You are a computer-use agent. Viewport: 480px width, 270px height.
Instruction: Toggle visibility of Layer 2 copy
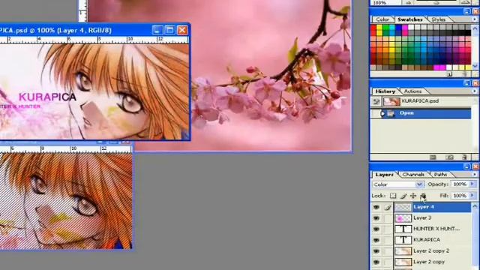pos(376,262)
